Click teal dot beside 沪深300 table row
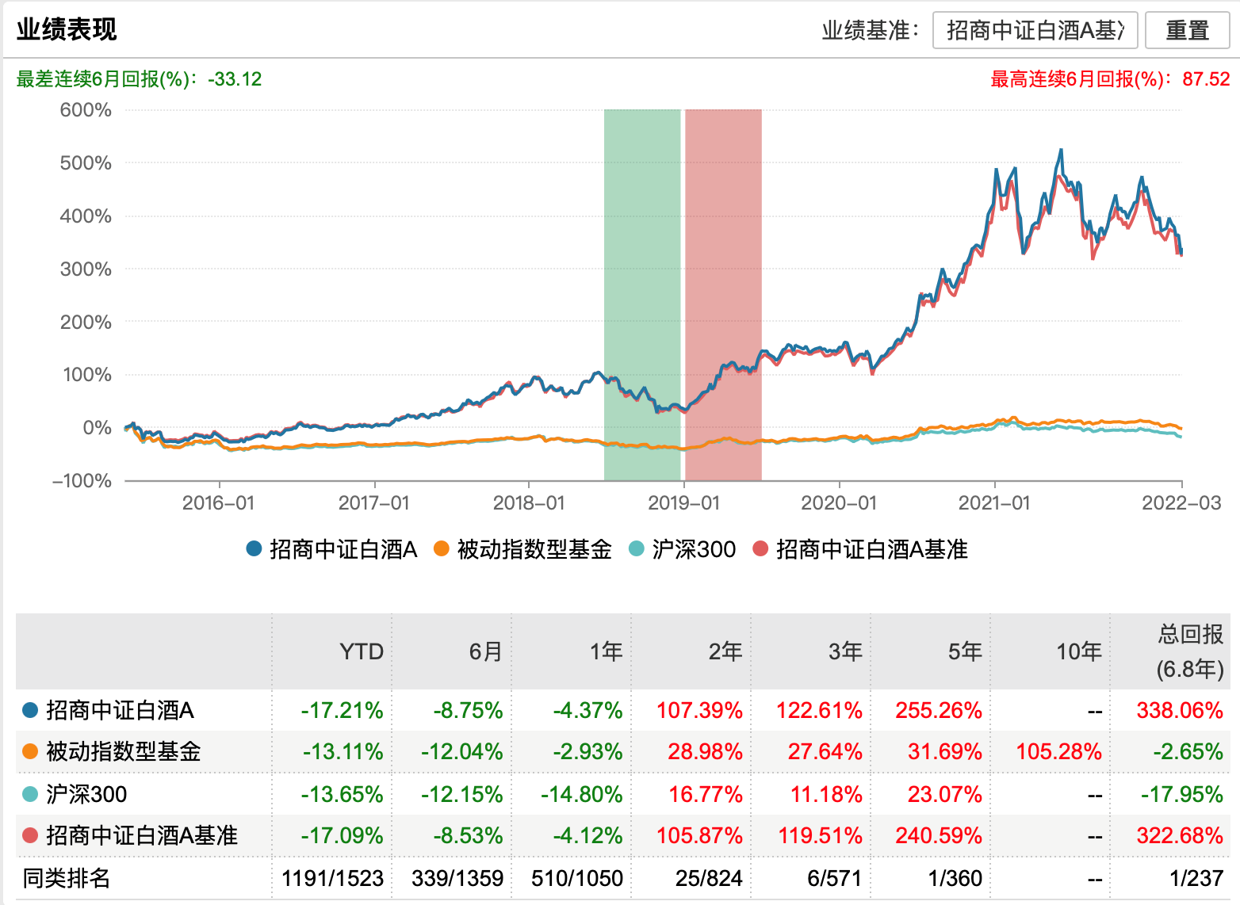Image resolution: width=1240 pixels, height=905 pixels. [30, 794]
